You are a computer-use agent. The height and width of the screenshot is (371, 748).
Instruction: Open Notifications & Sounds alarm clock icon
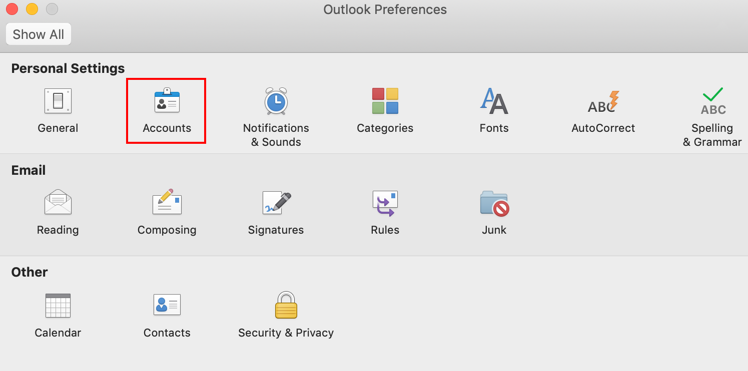[x=276, y=101]
